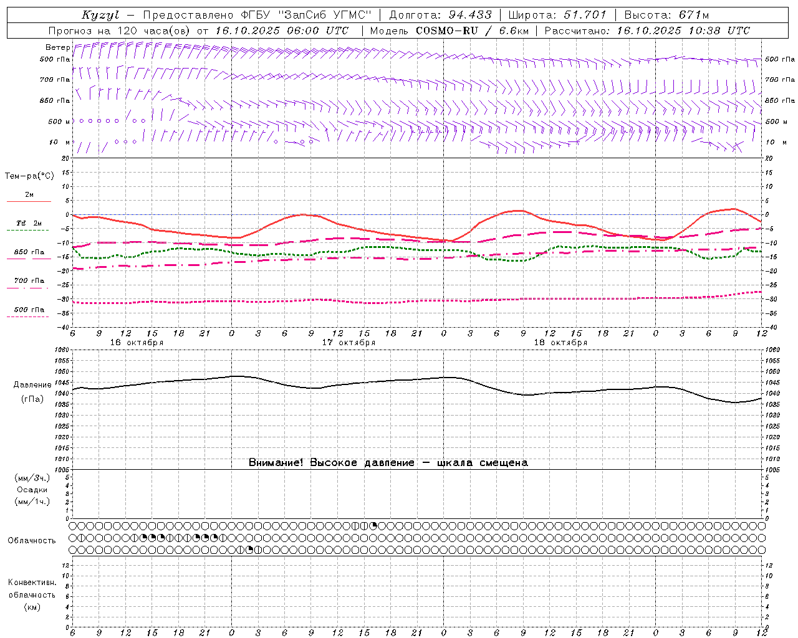Select the Модель COSMO-RU / 6.6км label

click(449, 31)
